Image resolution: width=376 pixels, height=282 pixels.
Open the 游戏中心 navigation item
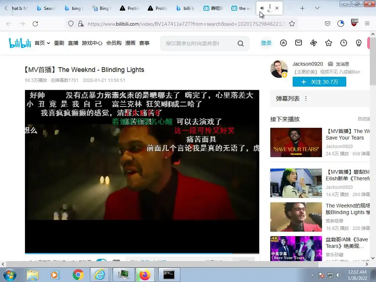[92, 43]
